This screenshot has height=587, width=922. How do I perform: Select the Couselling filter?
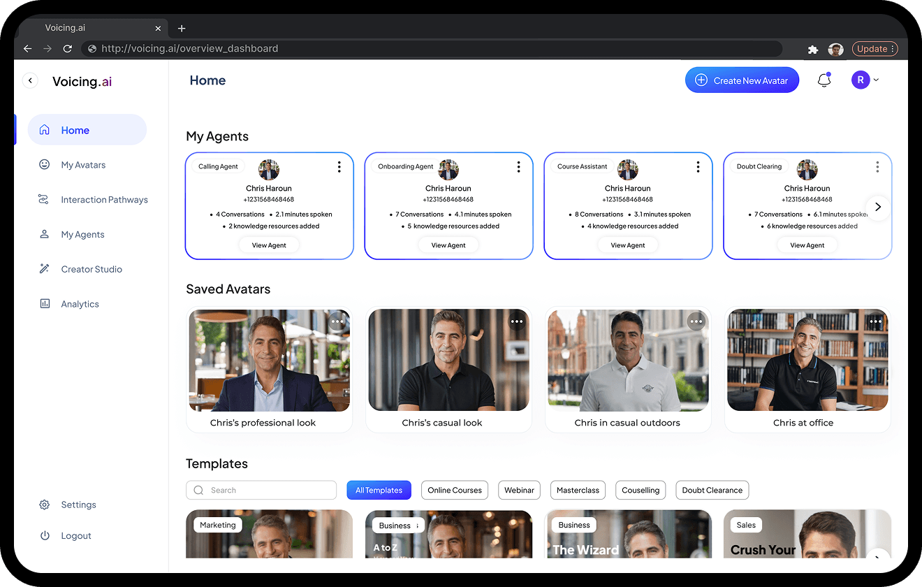pyautogui.click(x=641, y=491)
